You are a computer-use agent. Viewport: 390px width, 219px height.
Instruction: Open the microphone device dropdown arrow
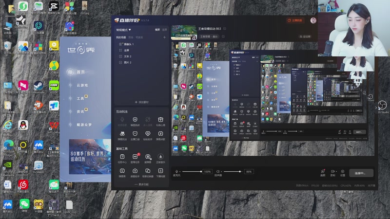click(180, 172)
